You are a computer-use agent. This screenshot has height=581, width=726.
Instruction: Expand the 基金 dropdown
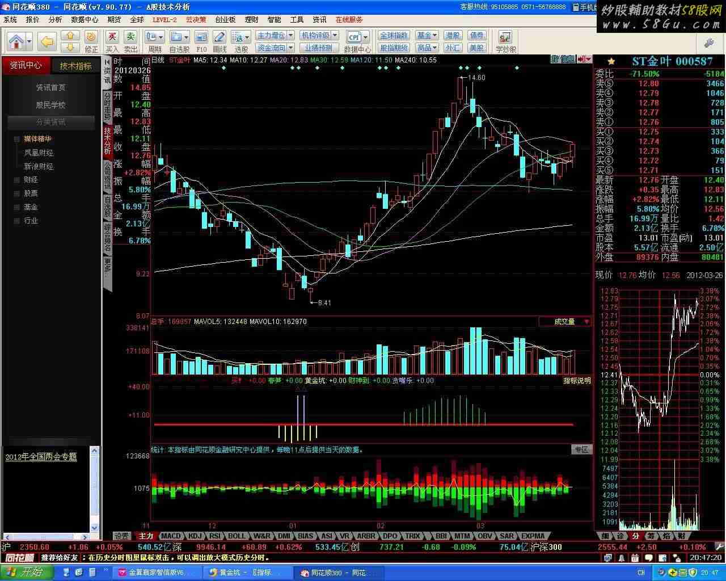(434, 36)
